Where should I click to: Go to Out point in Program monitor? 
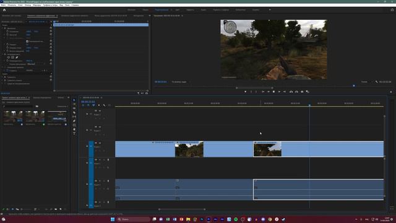[x=285, y=92]
